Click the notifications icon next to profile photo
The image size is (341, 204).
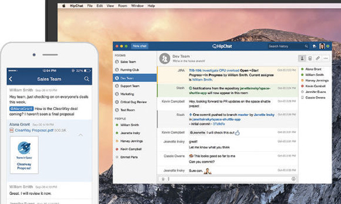pyautogui.click(x=314, y=46)
